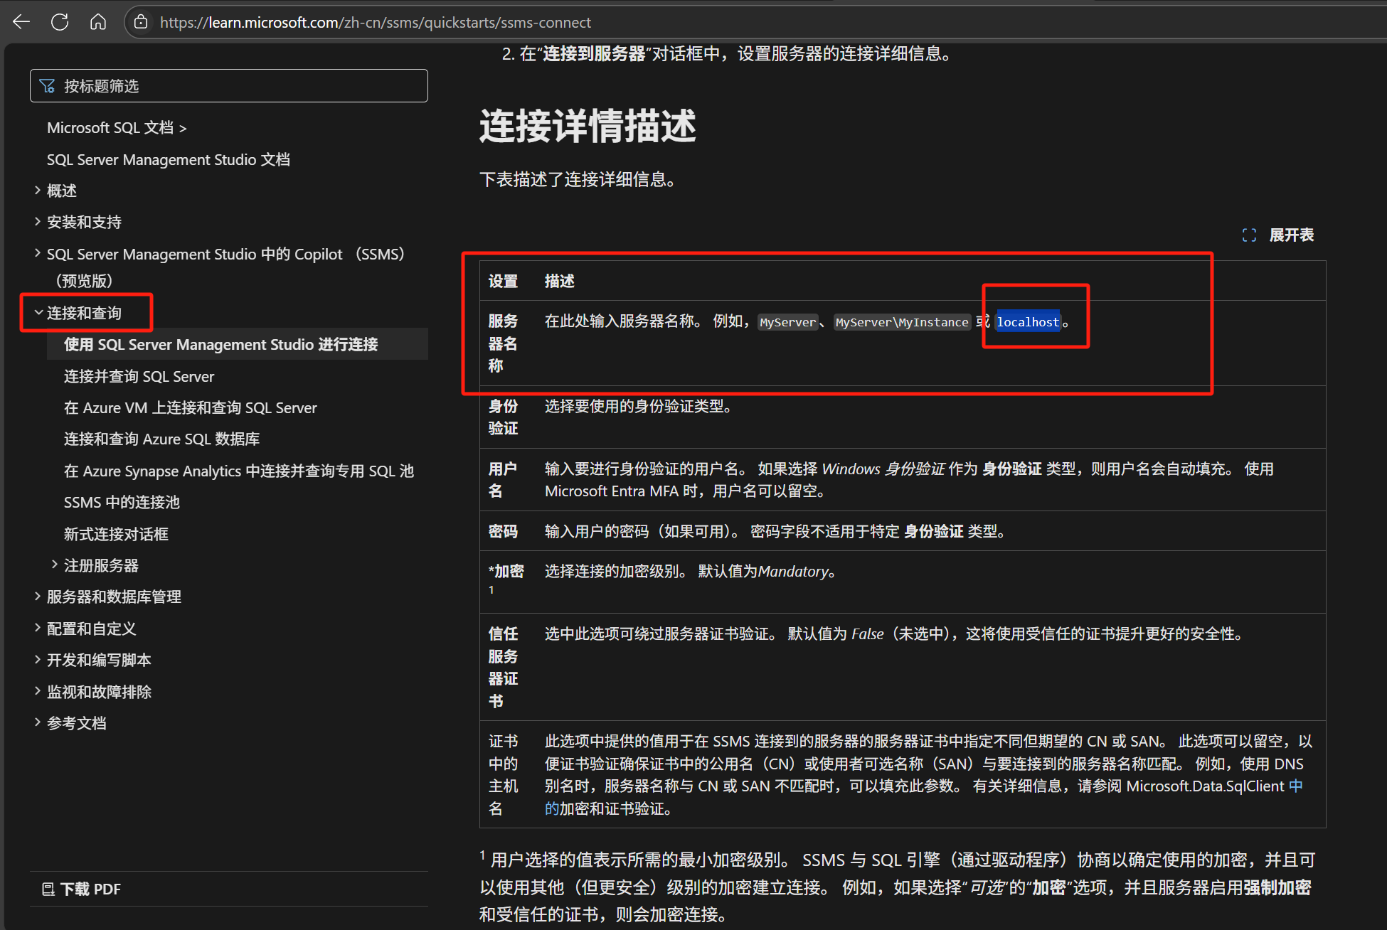Collapse the 连接和查询 section
Image resolution: width=1387 pixels, height=930 pixels.
[38, 313]
